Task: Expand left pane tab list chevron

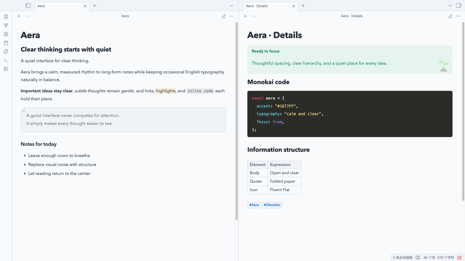Action: pos(232,6)
